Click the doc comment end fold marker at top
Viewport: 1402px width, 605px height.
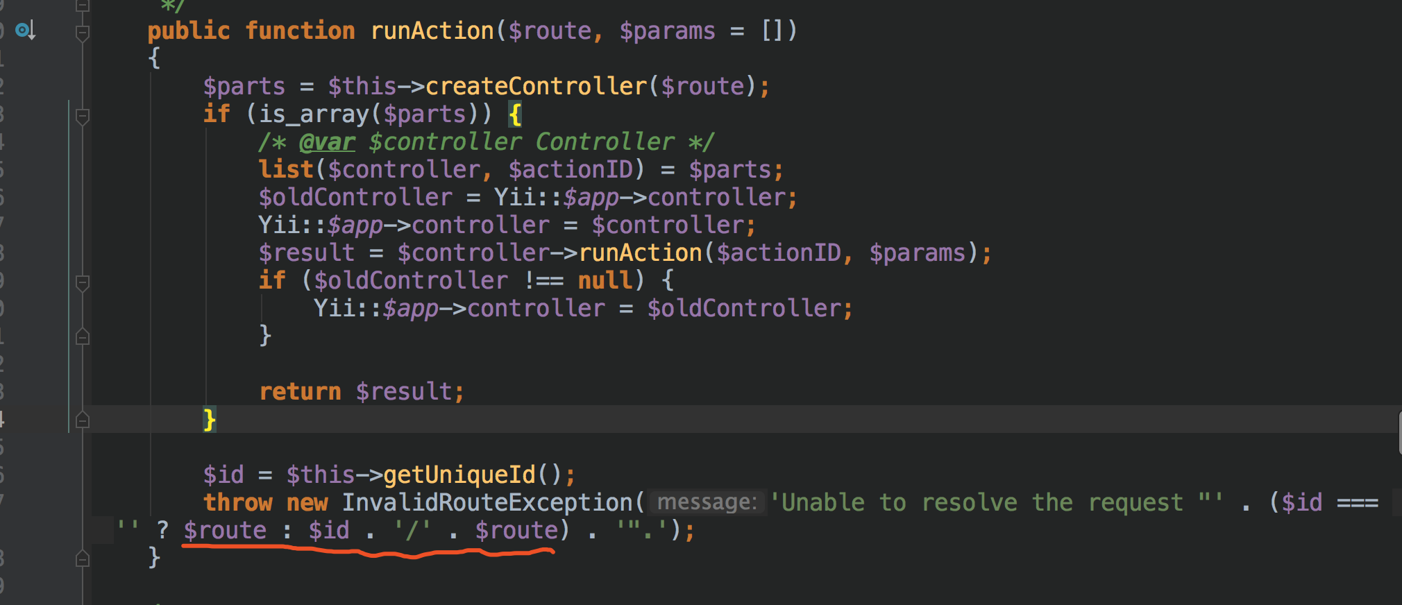(x=82, y=6)
